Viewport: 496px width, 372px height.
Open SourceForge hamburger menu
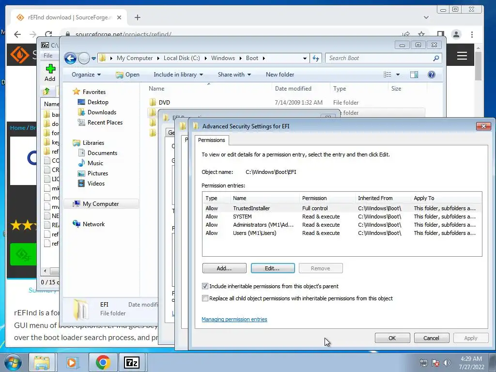462,56
